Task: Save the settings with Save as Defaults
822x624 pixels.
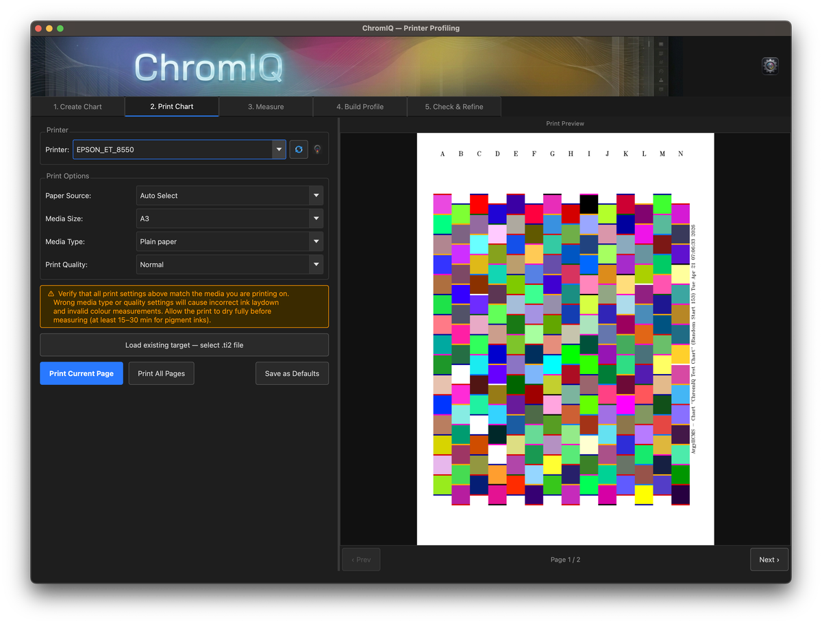Action: pos(292,373)
